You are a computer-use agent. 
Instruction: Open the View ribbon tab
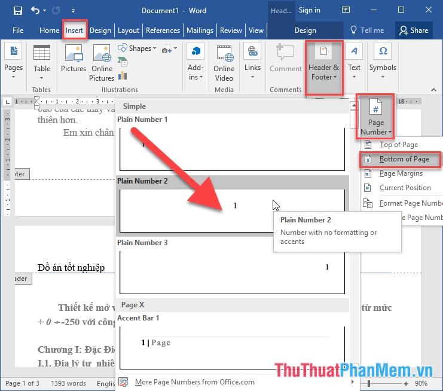point(256,30)
